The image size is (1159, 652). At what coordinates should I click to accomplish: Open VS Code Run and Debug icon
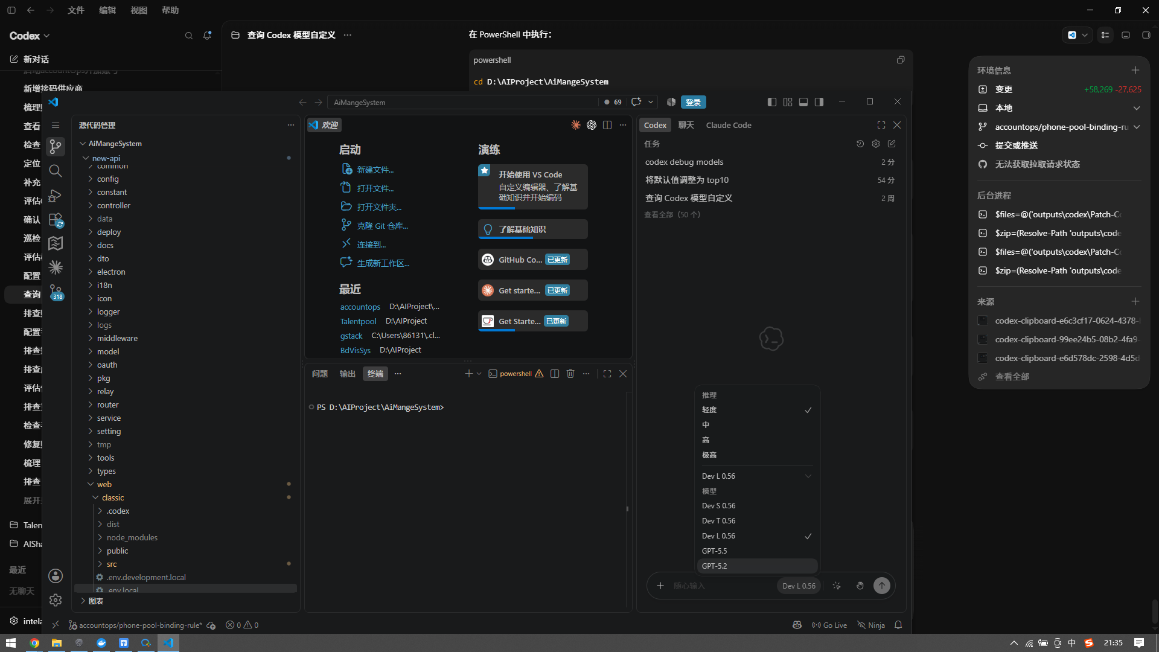[x=56, y=196]
